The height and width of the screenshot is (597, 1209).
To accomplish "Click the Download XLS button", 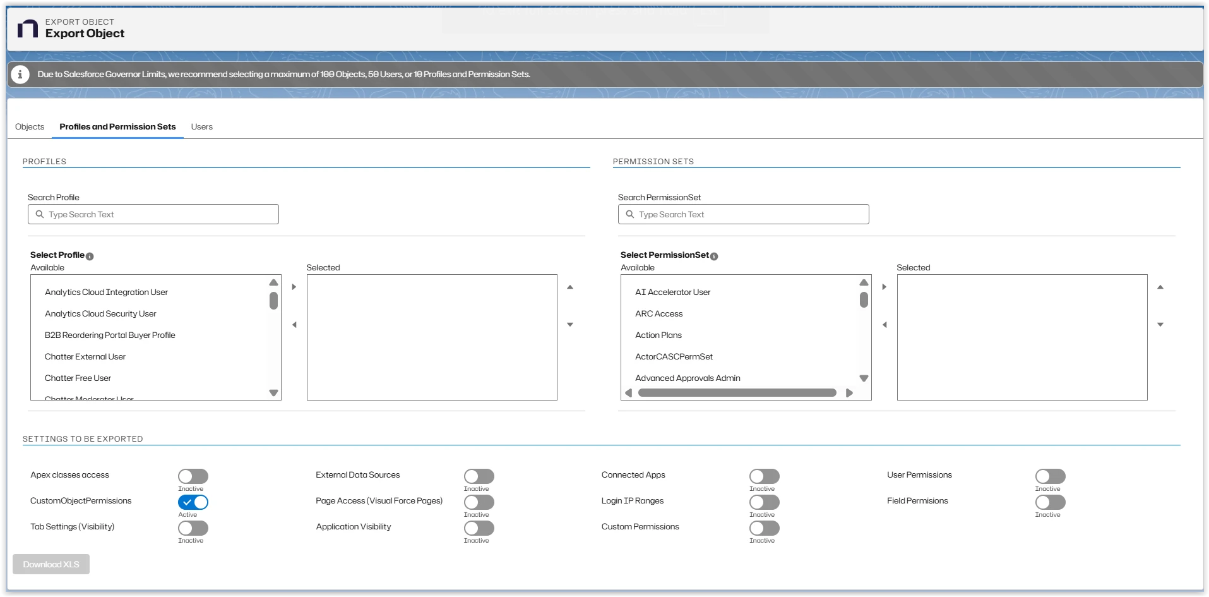I will pos(51,564).
